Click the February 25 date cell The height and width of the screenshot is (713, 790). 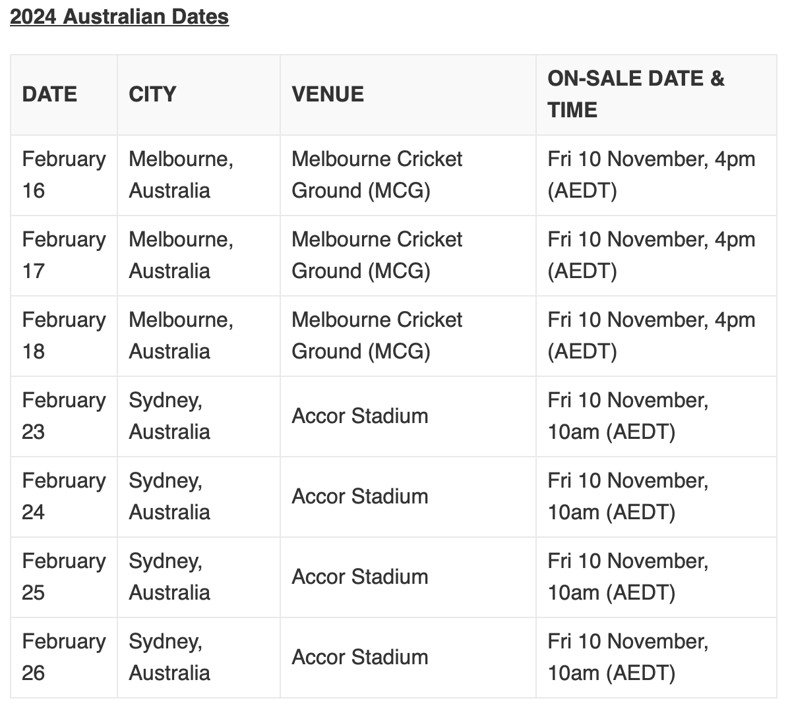click(x=64, y=577)
